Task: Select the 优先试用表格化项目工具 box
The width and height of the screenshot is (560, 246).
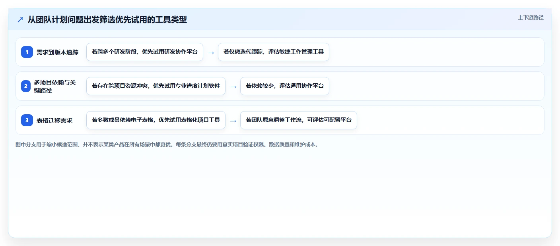Action: point(156,120)
